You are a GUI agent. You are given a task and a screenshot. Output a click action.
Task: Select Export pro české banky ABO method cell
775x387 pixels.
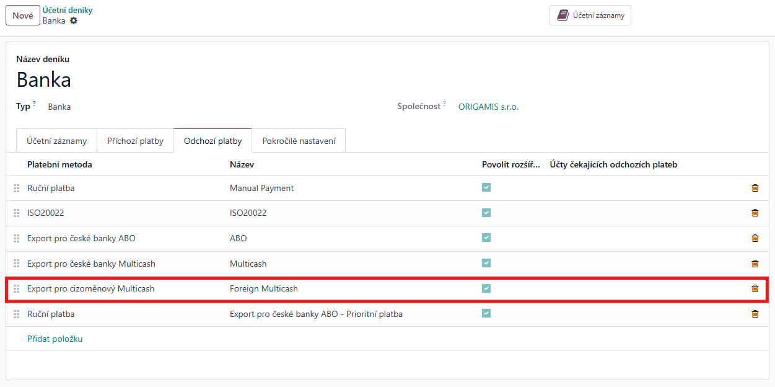point(82,238)
